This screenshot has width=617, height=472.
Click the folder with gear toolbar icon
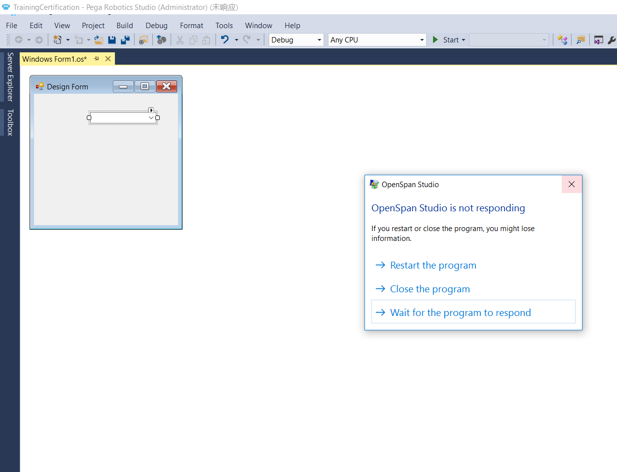click(144, 40)
